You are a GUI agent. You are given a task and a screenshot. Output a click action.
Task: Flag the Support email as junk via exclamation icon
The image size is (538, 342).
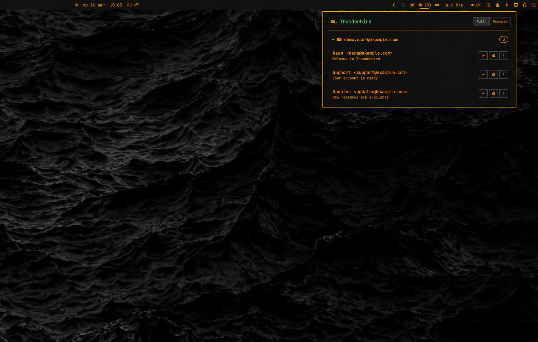(x=503, y=75)
